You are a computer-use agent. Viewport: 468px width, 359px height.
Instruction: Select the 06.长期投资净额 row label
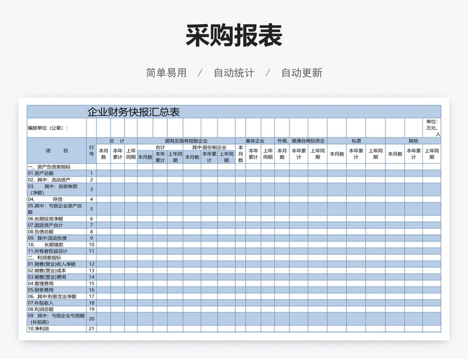click(57, 218)
